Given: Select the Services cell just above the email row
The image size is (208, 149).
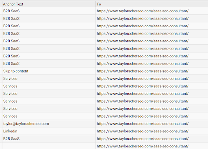Looking at the screenshot, I should 49,116.
